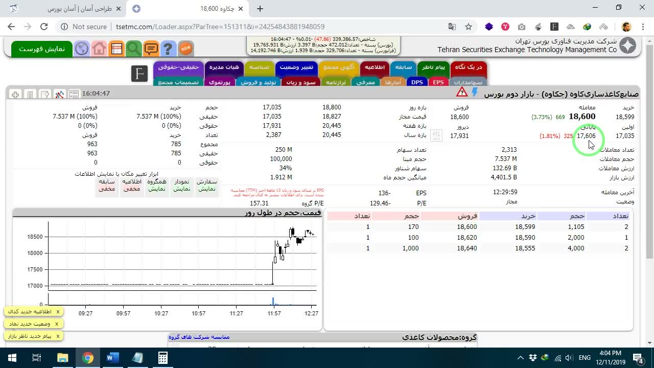The width and height of the screenshot is (654, 368).
Task: Click the calculator icon in panel header
Action: pyautogui.click(x=30, y=94)
